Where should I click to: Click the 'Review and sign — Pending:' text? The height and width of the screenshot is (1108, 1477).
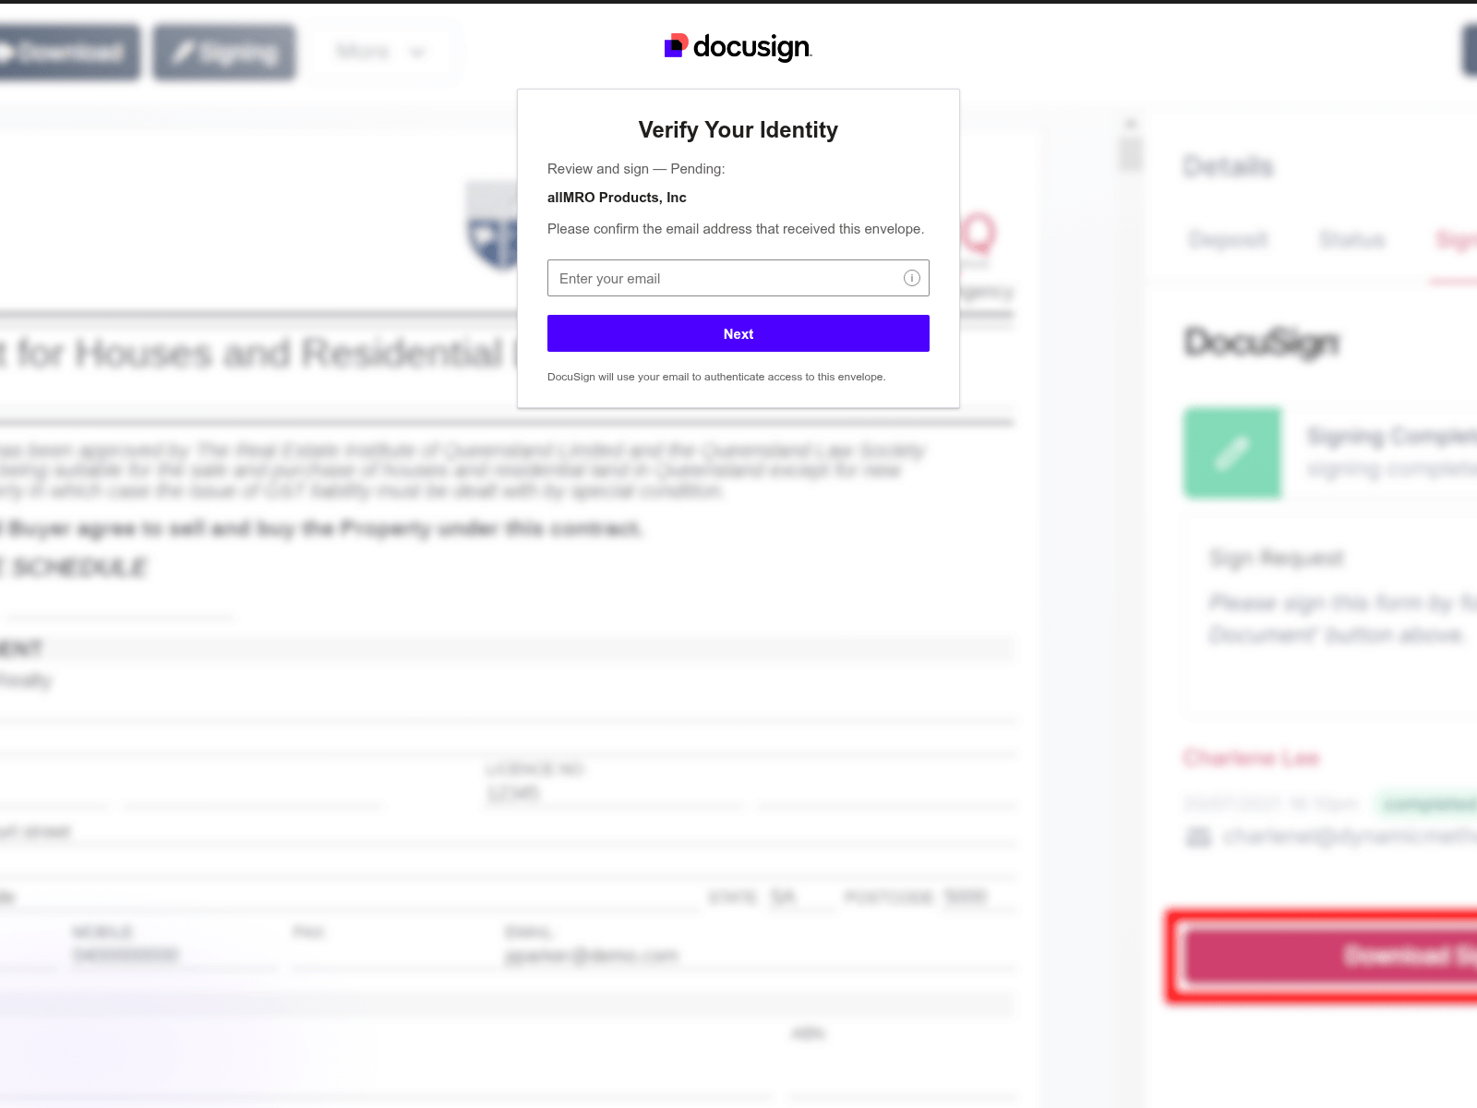pyautogui.click(x=636, y=169)
